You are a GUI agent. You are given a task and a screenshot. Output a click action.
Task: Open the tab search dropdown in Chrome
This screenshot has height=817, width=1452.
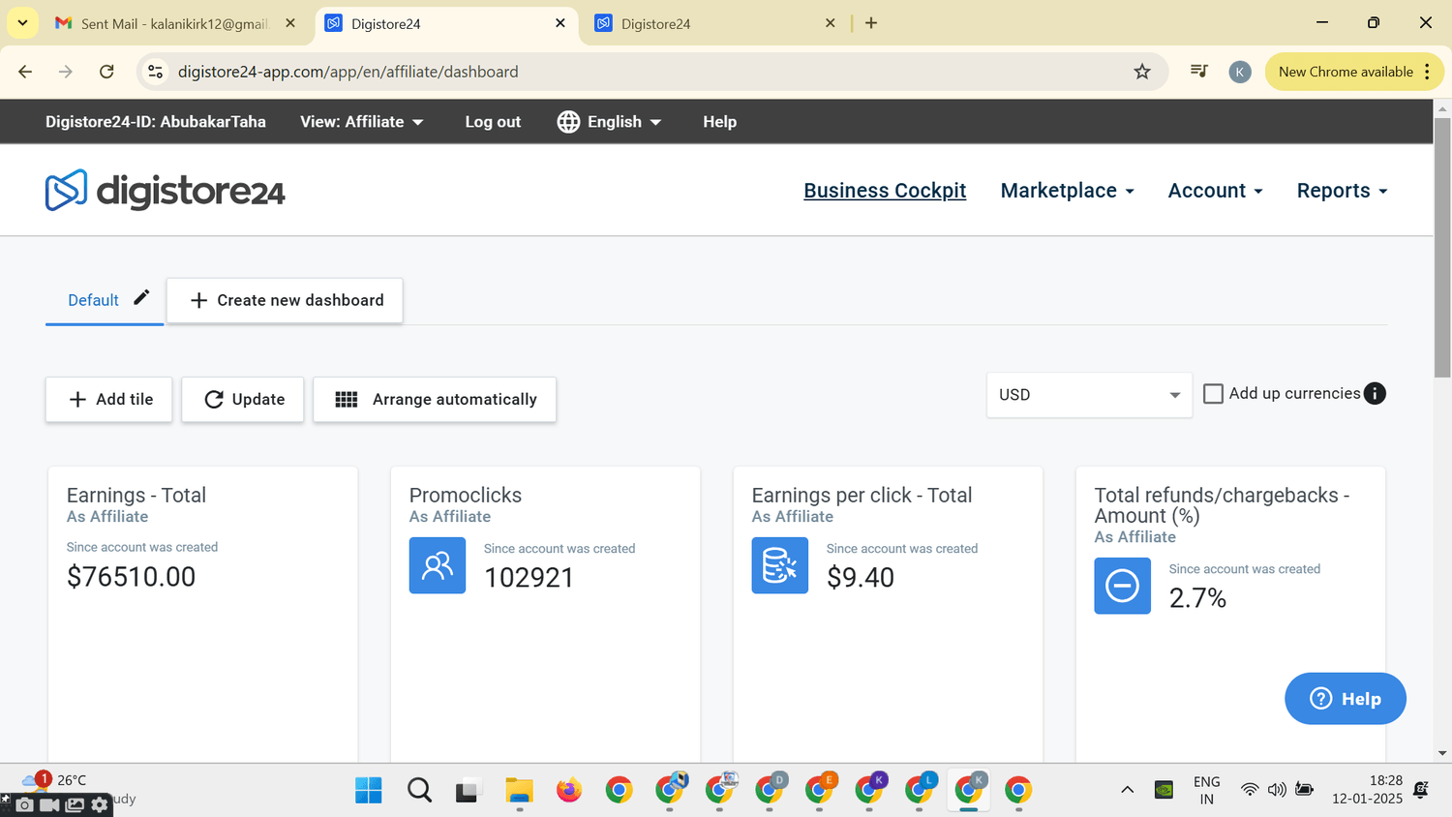pos(22,22)
